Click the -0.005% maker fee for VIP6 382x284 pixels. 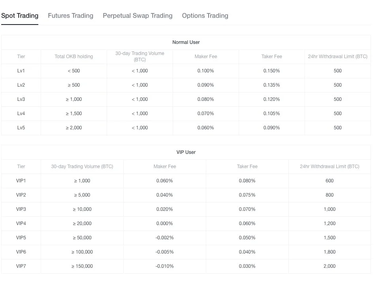tap(165, 252)
